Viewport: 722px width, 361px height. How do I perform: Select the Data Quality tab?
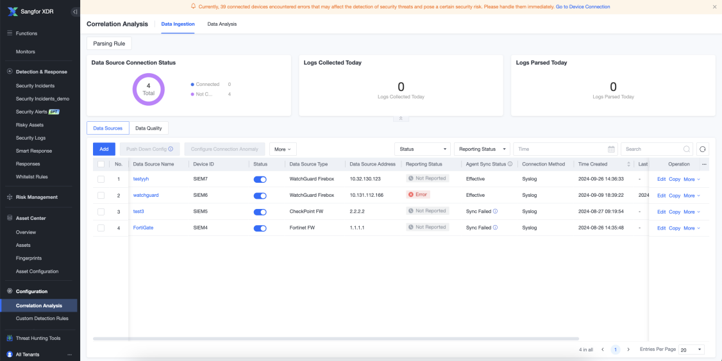[x=149, y=128]
